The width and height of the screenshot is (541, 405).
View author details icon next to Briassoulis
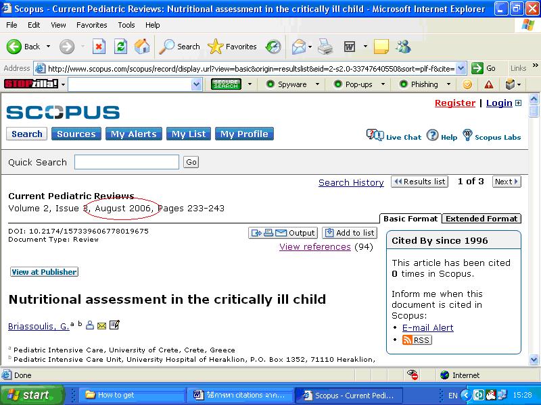pos(90,325)
